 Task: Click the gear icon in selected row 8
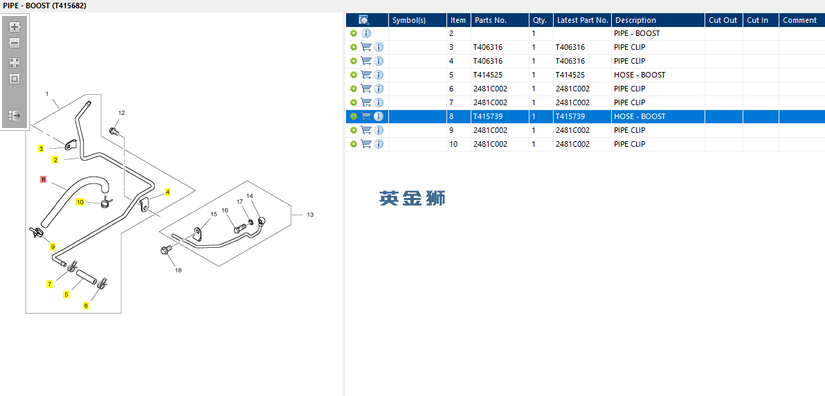coord(354,116)
